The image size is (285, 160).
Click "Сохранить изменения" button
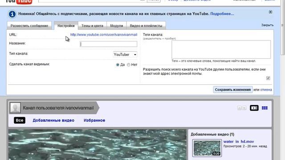pos(233,90)
